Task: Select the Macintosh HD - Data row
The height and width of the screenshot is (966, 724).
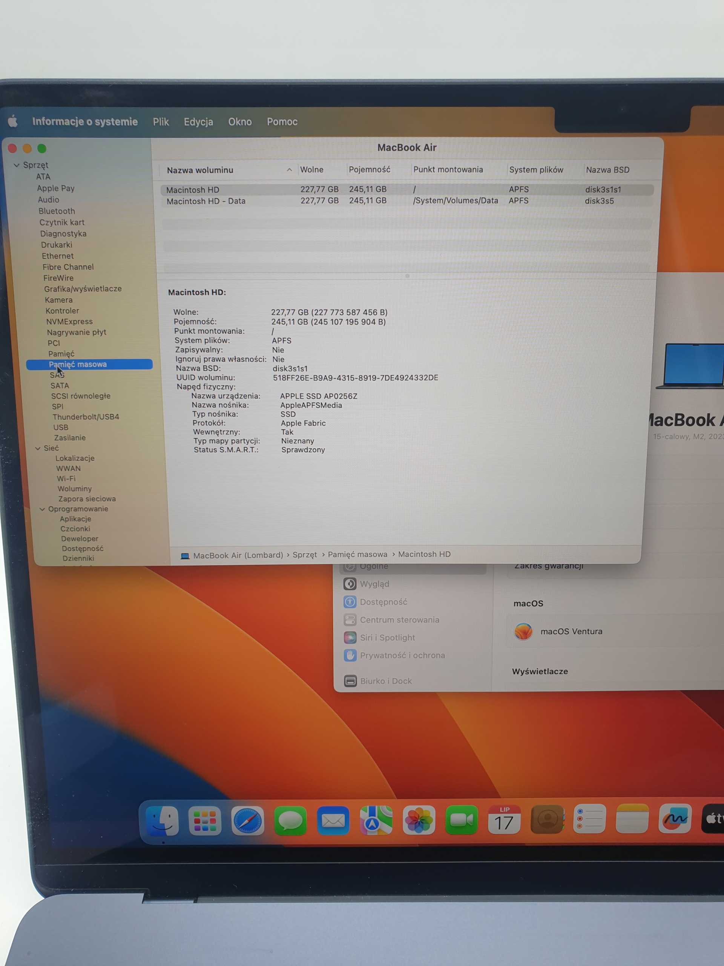Action: (206, 202)
